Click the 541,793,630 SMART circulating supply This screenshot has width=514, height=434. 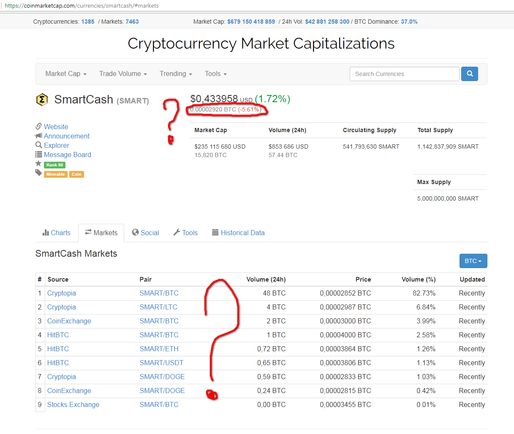pos(371,146)
